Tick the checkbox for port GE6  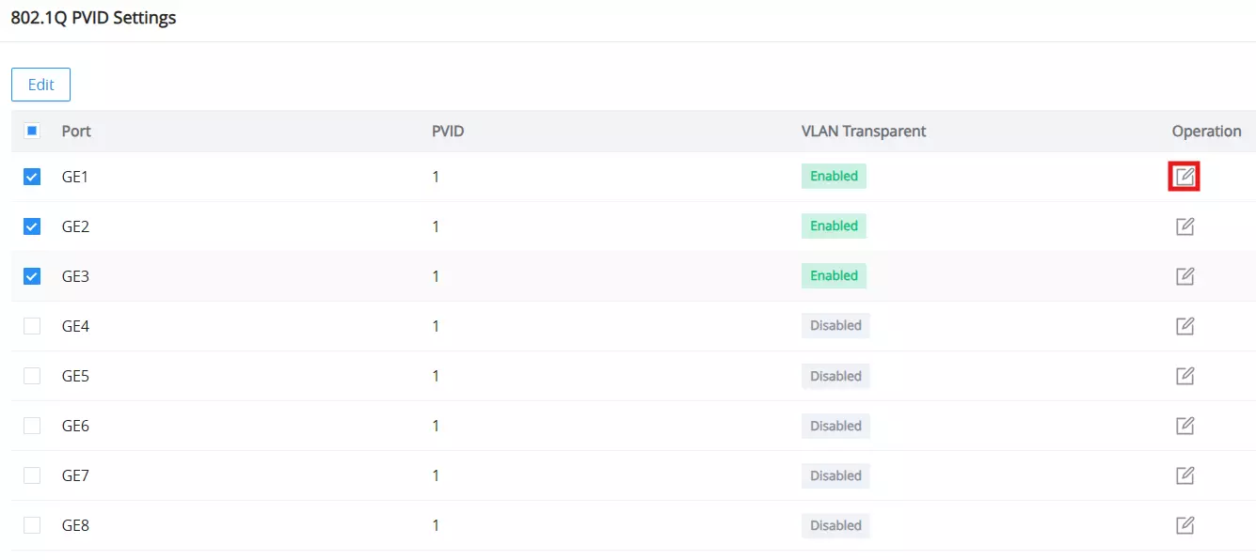point(32,426)
